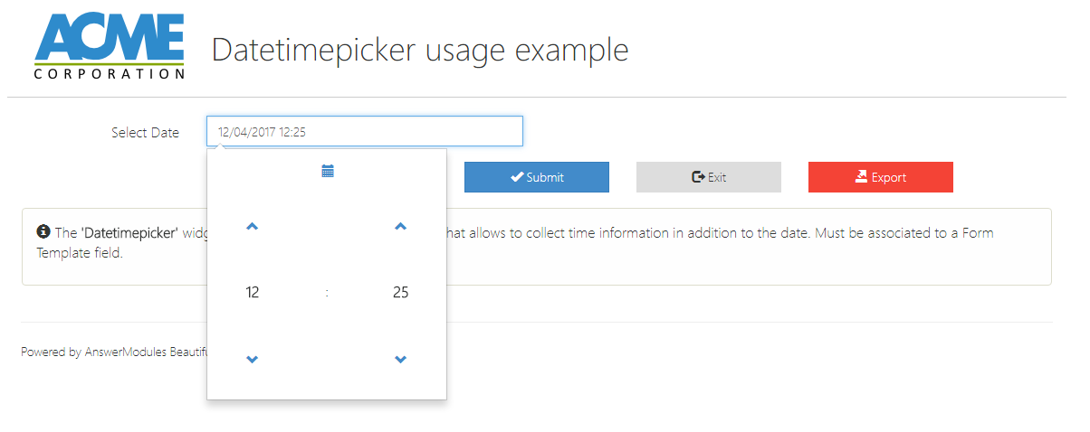The width and height of the screenshot is (1090, 432).
Task: Click the 'Select Date' field label
Action: [x=145, y=133]
